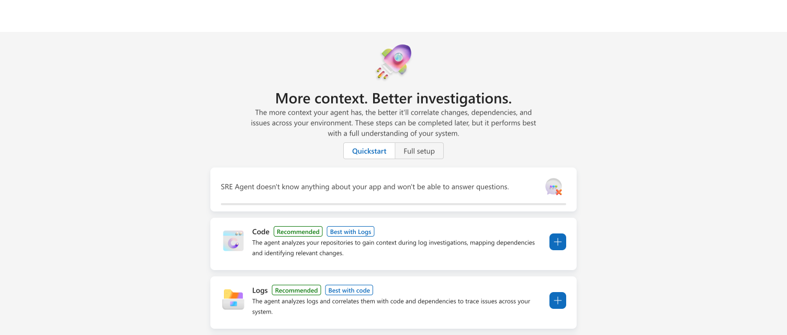Click the green Recommended badge beside Code

tap(298, 232)
